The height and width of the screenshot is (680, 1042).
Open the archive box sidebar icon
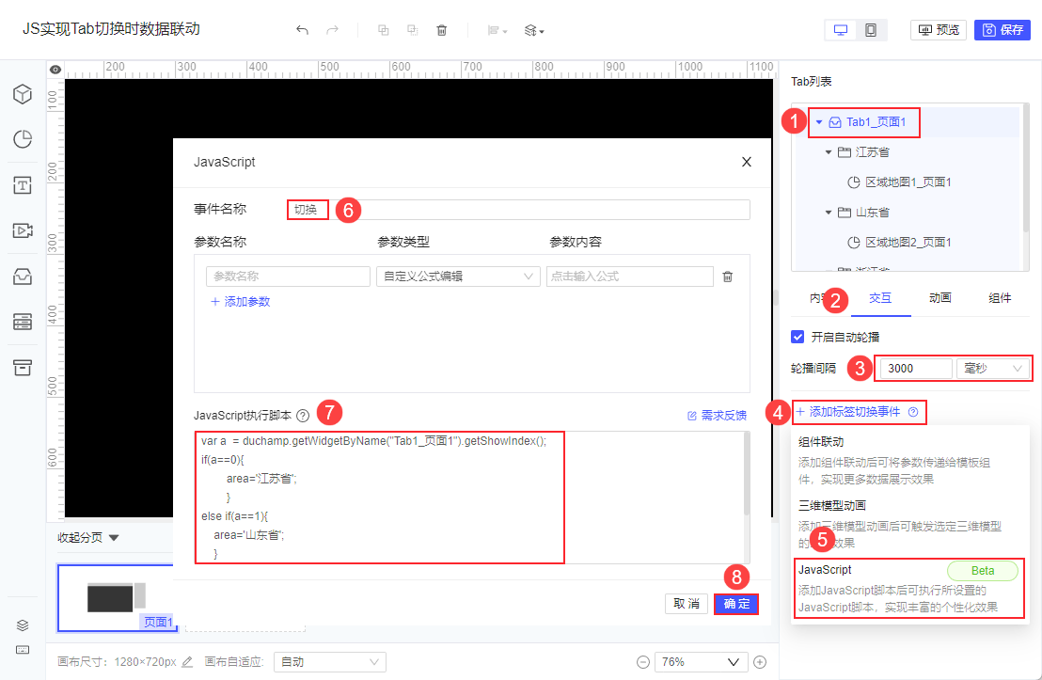click(x=23, y=368)
